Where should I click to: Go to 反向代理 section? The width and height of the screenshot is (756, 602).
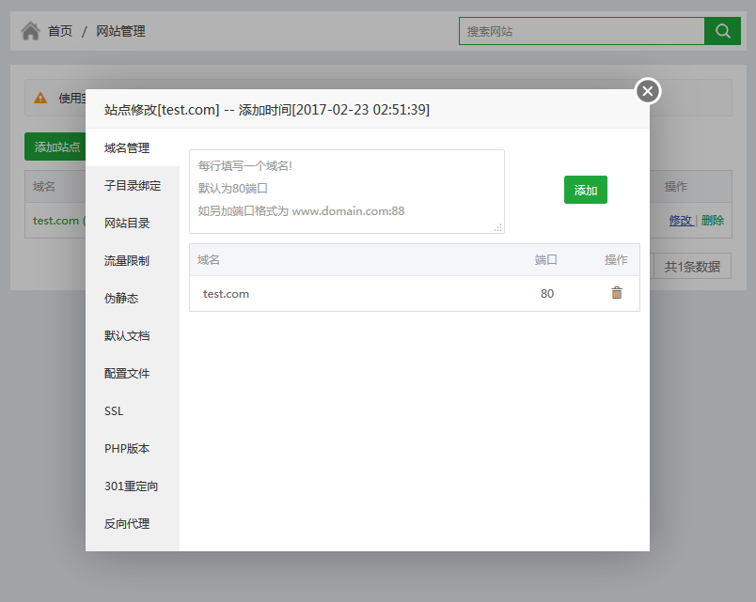[127, 524]
